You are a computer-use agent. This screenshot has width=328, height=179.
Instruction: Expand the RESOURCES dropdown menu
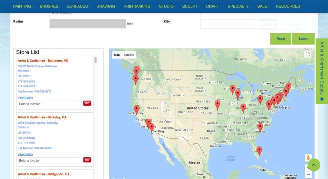click(289, 6)
